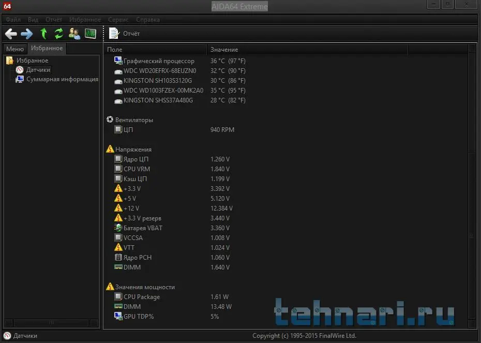Select Избранное root in the tree

pyautogui.click(x=32, y=61)
